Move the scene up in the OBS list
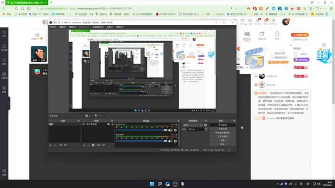335x188 pixels. pyautogui.click(x=61, y=145)
